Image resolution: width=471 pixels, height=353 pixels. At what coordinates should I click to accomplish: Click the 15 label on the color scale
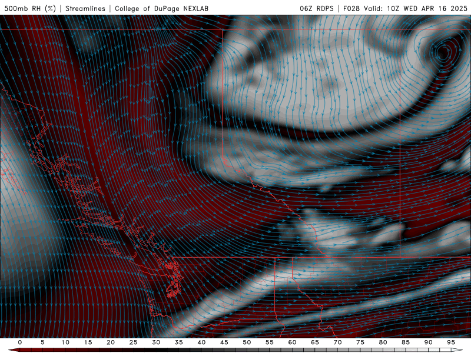(x=88, y=342)
